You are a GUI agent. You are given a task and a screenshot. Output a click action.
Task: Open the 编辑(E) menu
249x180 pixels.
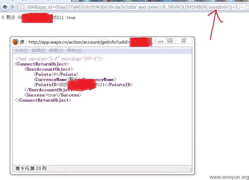pyautogui.click(x=38, y=51)
